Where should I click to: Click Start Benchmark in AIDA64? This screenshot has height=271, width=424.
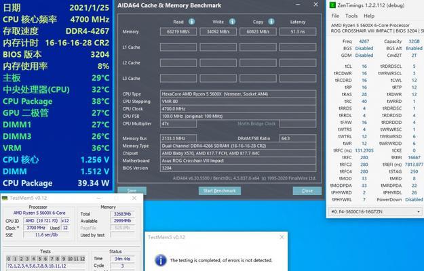point(220,191)
